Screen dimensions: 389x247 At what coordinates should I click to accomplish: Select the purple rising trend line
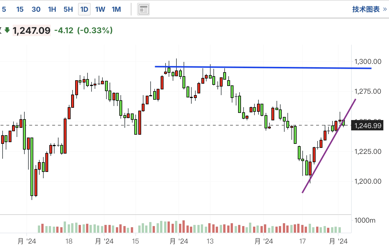click(x=329, y=146)
